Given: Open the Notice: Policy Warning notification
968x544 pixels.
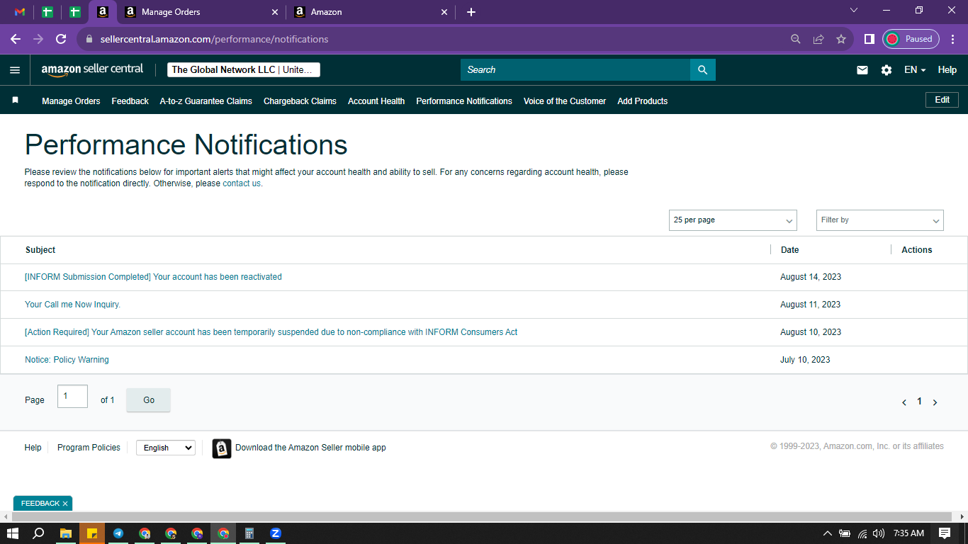Looking at the screenshot, I should pyautogui.click(x=67, y=360).
